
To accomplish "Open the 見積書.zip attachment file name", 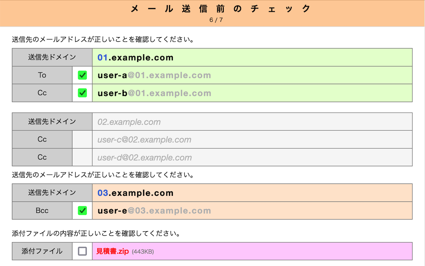I will coord(113,251).
